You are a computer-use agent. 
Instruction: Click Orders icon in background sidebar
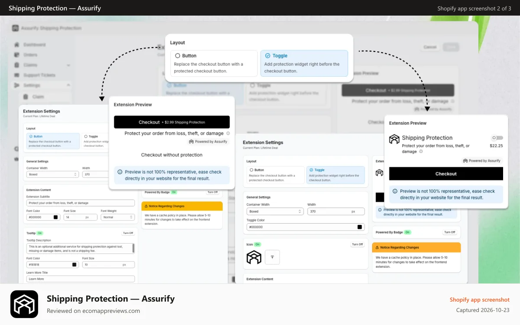pyautogui.click(x=17, y=55)
